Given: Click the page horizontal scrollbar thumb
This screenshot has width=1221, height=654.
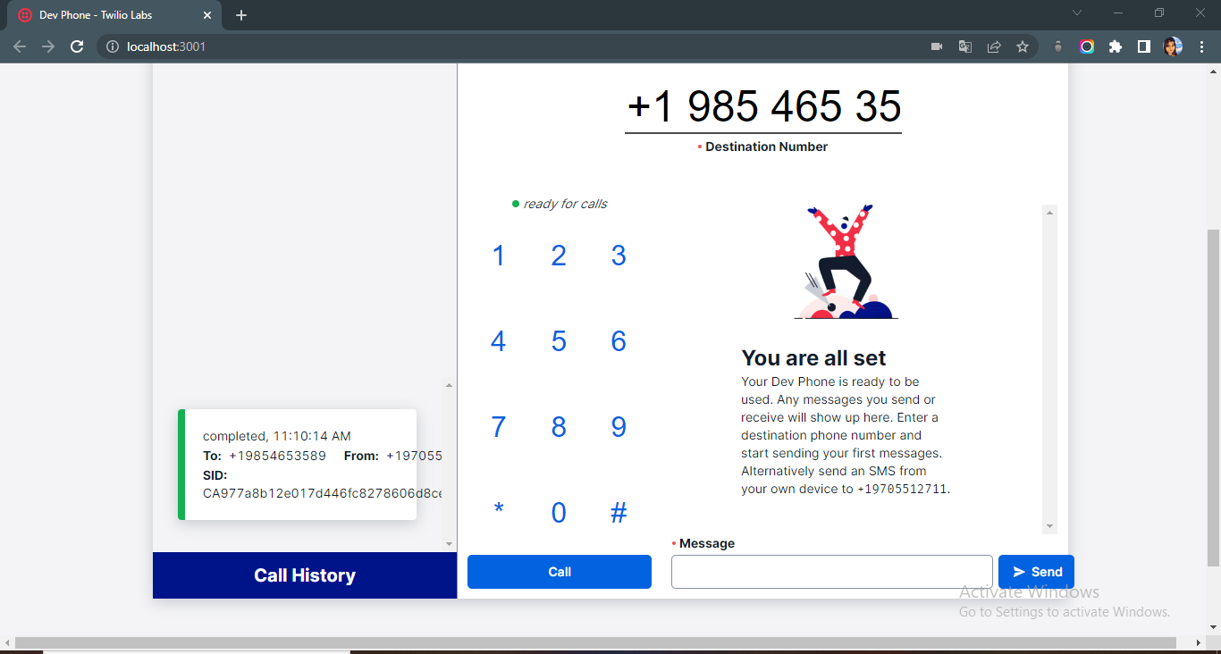Looking at the screenshot, I should point(595,643).
